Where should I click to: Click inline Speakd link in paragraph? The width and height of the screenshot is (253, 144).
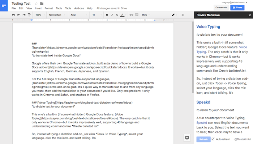click(x=202, y=123)
